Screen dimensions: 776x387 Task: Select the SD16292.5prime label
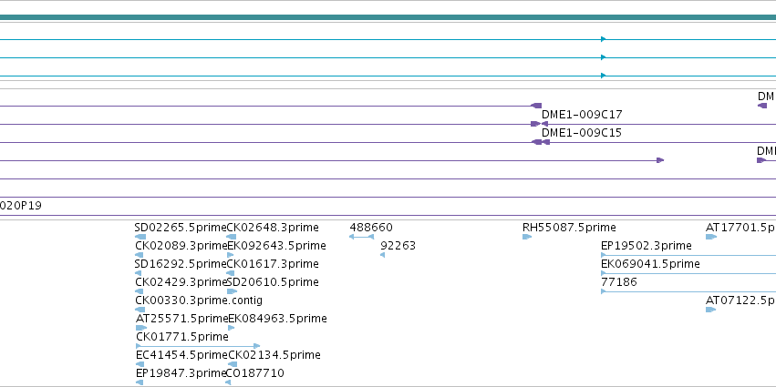[181, 264]
